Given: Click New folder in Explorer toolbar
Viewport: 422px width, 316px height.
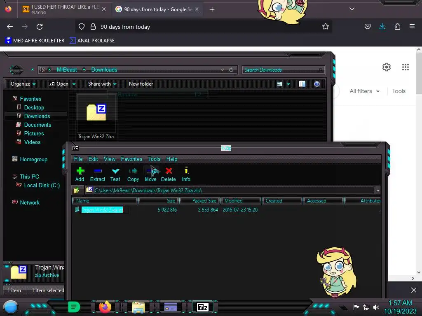Looking at the screenshot, I should (x=141, y=84).
